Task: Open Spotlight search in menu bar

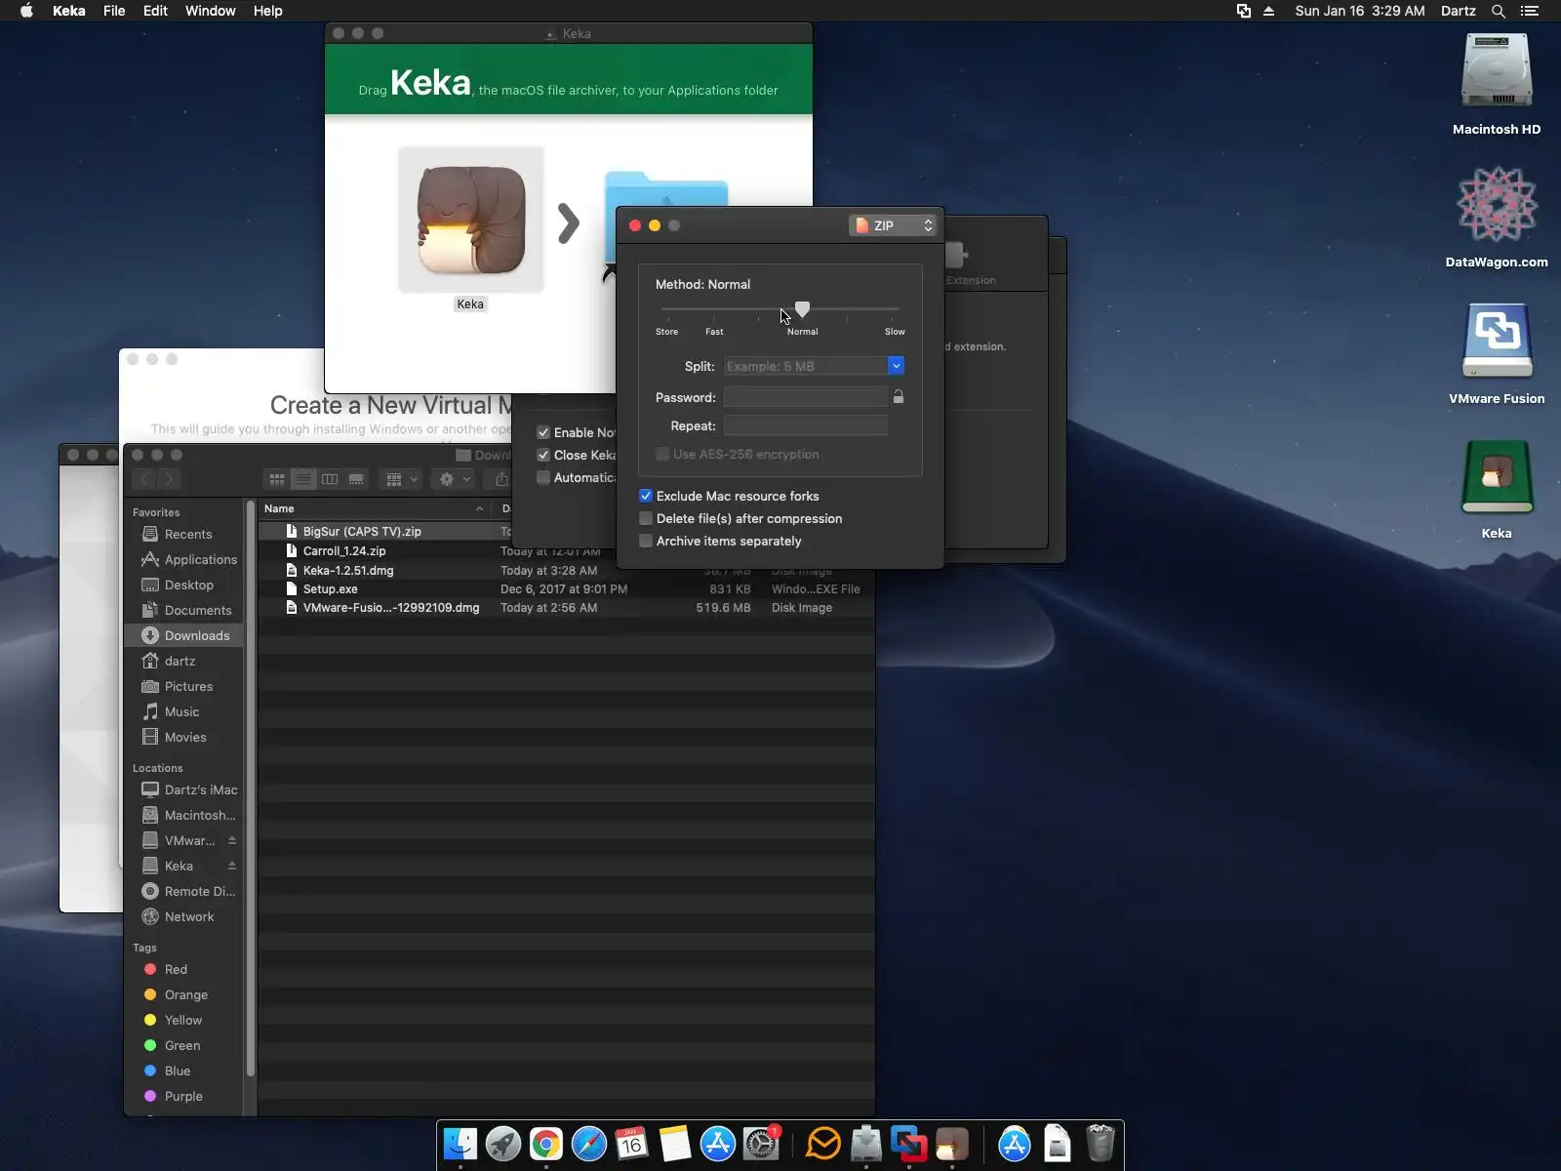Action: pyautogui.click(x=1499, y=11)
